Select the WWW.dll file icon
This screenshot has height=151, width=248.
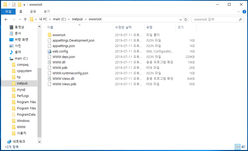(49, 62)
